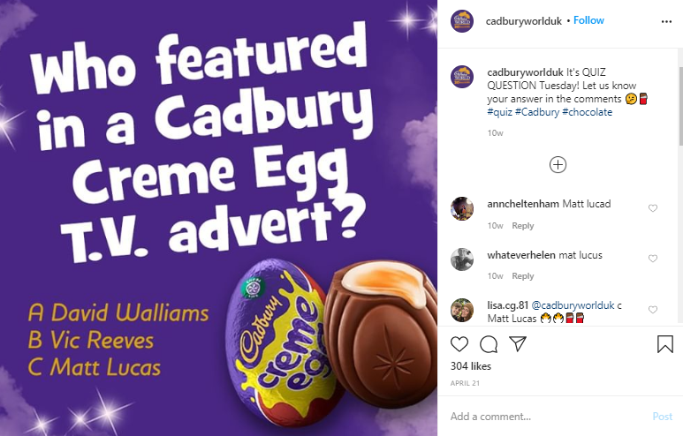Reply to anncheltenham's comment

click(x=523, y=226)
